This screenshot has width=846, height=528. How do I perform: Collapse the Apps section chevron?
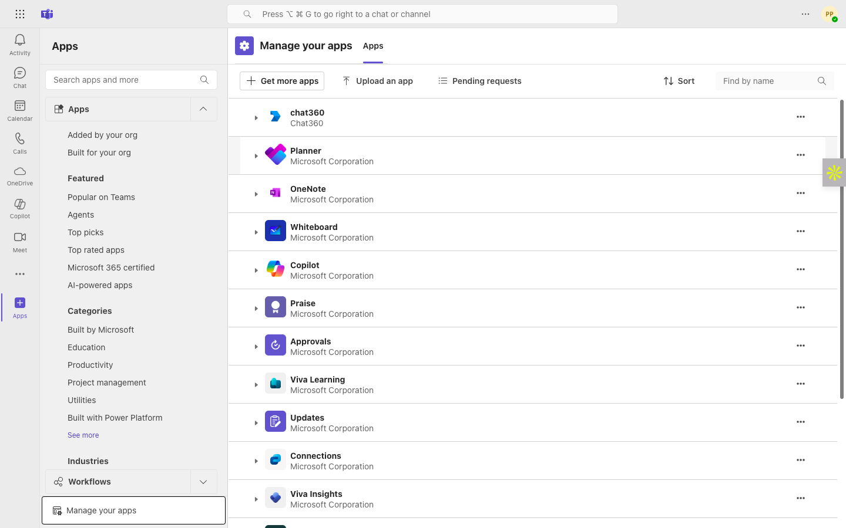[x=203, y=109]
